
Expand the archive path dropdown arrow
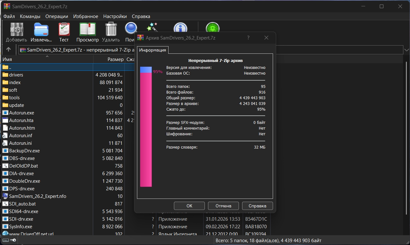click(407, 50)
